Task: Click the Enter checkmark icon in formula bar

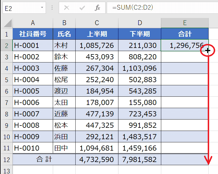Action: [x=82, y=8]
